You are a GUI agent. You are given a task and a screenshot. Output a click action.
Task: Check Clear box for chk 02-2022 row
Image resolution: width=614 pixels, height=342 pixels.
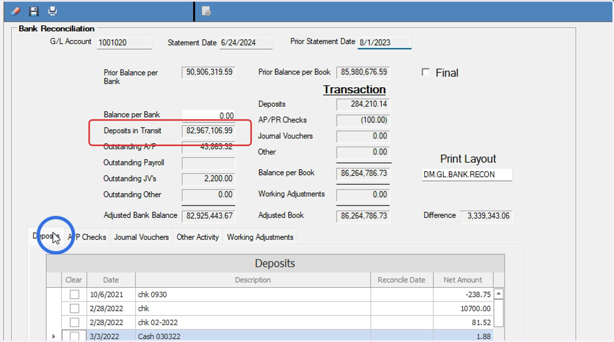click(75, 323)
